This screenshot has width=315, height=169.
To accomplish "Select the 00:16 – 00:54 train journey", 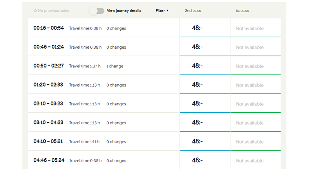I will 49,28.
